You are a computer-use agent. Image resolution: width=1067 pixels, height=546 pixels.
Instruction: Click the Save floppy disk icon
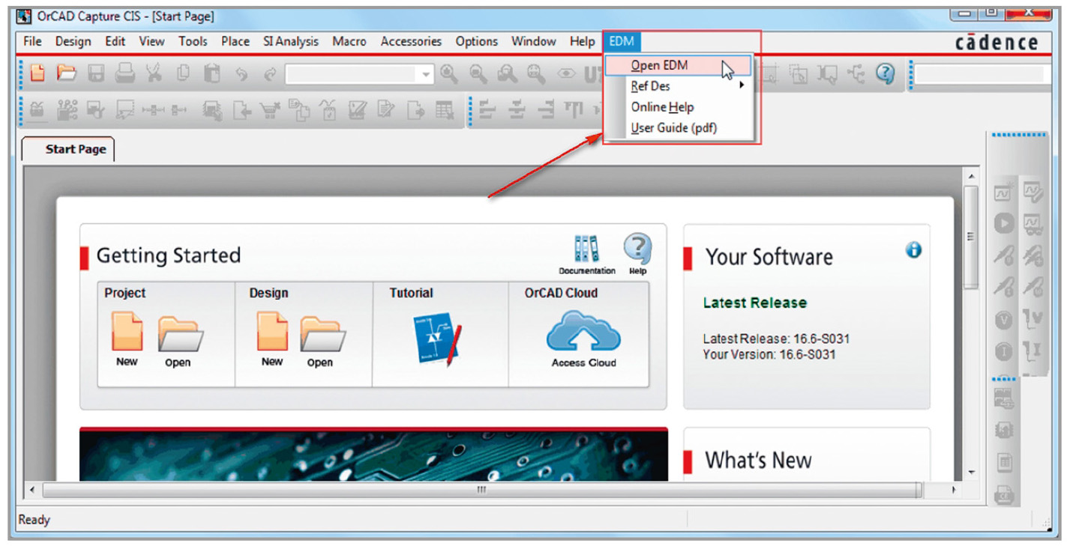pyautogui.click(x=97, y=73)
